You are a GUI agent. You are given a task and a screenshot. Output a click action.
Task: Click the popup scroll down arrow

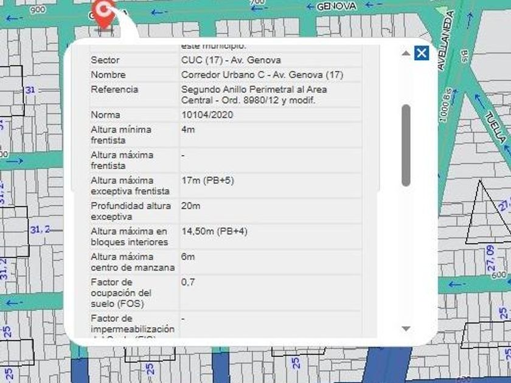click(406, 329)
